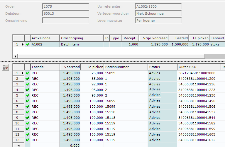Select row header 1 in the article grid
225x147 pixels.
18,44
